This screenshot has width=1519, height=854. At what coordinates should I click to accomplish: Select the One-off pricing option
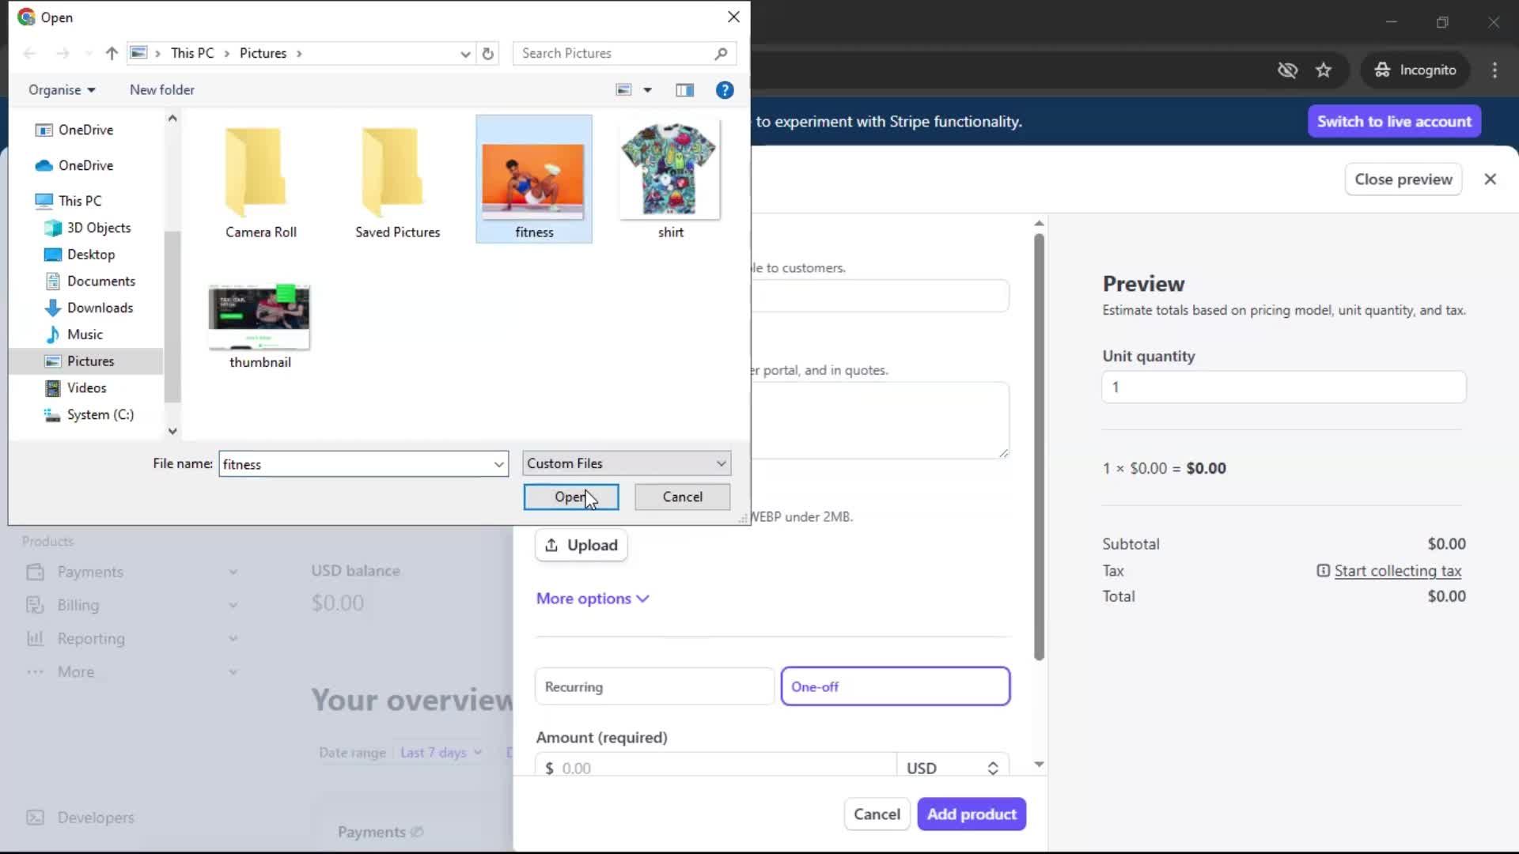point(895,686)
